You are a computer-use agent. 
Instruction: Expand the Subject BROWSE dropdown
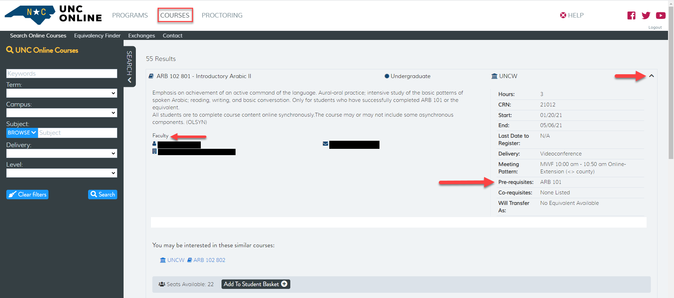pyautogui.click(x=22, y=133)
